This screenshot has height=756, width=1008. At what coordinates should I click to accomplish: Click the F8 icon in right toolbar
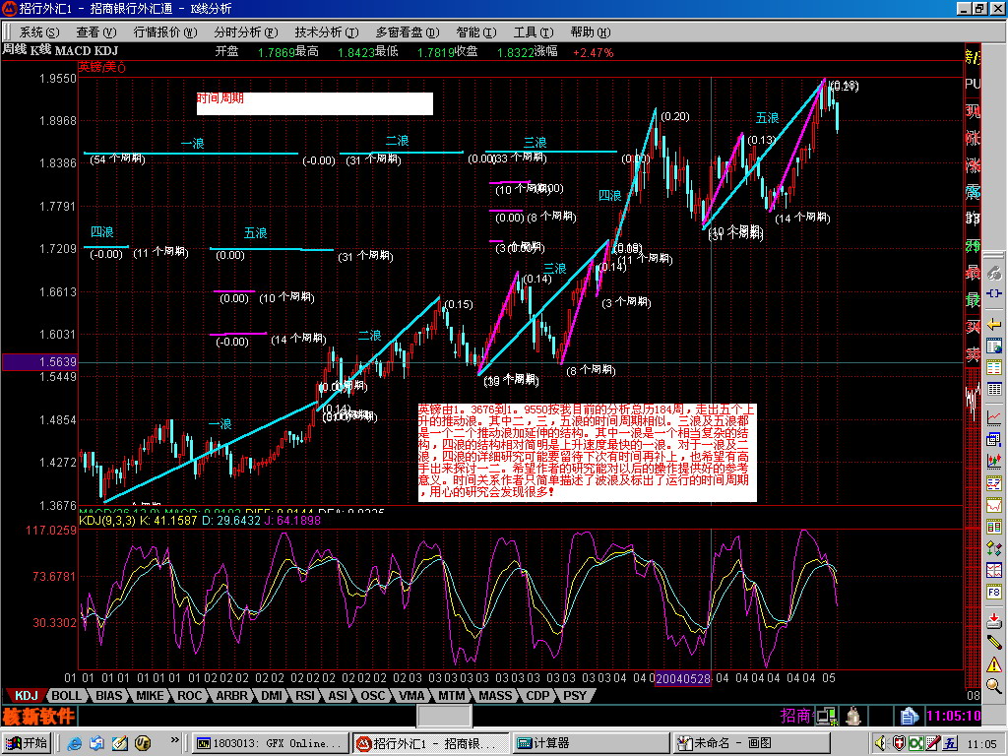pos(994,592)
